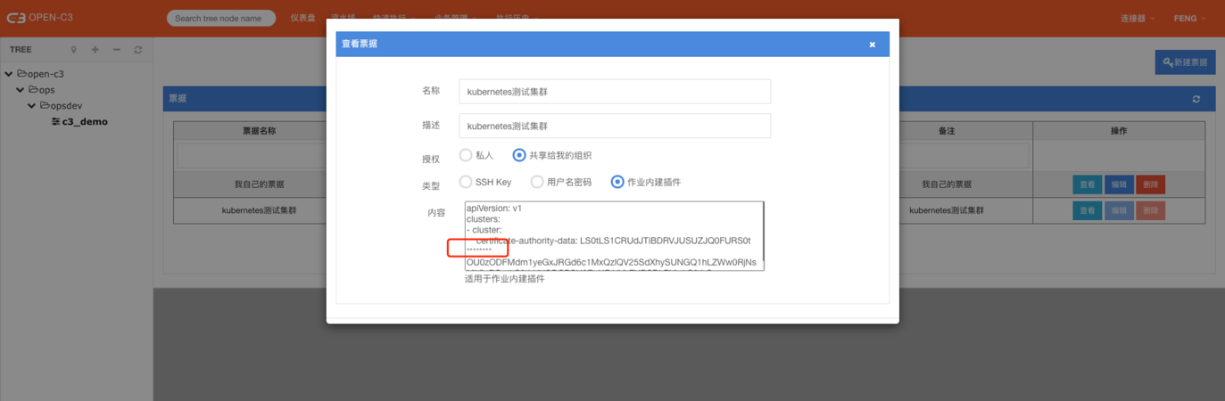
Task: Refresh the tree with the TREE reload icon
Action: point(138,50)
